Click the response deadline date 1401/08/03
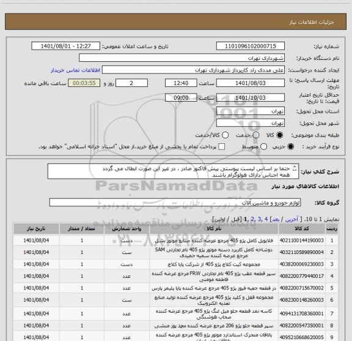 click(251, 83)
